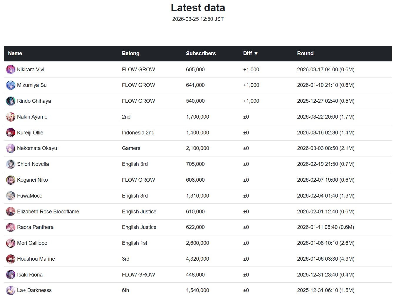
Task: Click Elizabeth Rose Bloodflame's avatar icon
Action: (x=11, y=212)
